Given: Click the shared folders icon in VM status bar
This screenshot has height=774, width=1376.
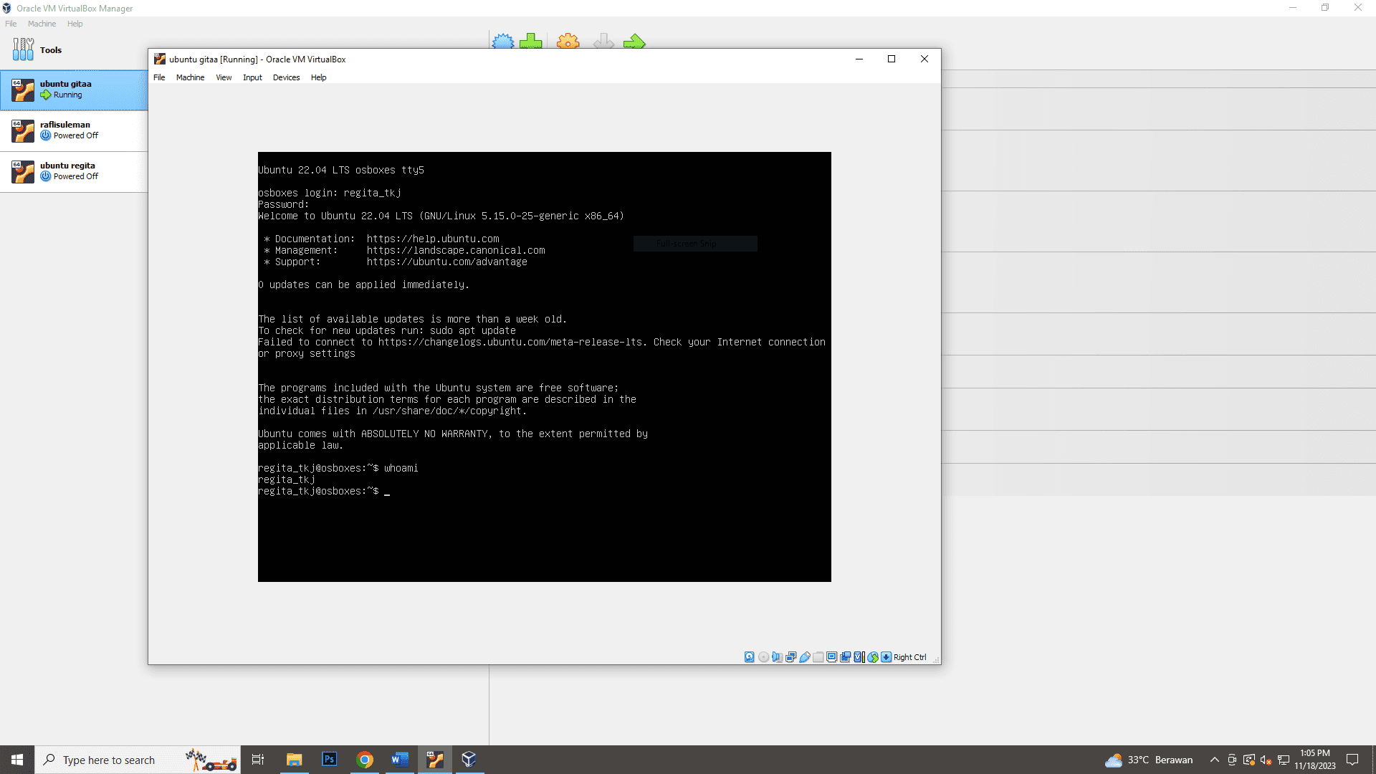Looking at the screenshot, I should click(x=818, y=657).
